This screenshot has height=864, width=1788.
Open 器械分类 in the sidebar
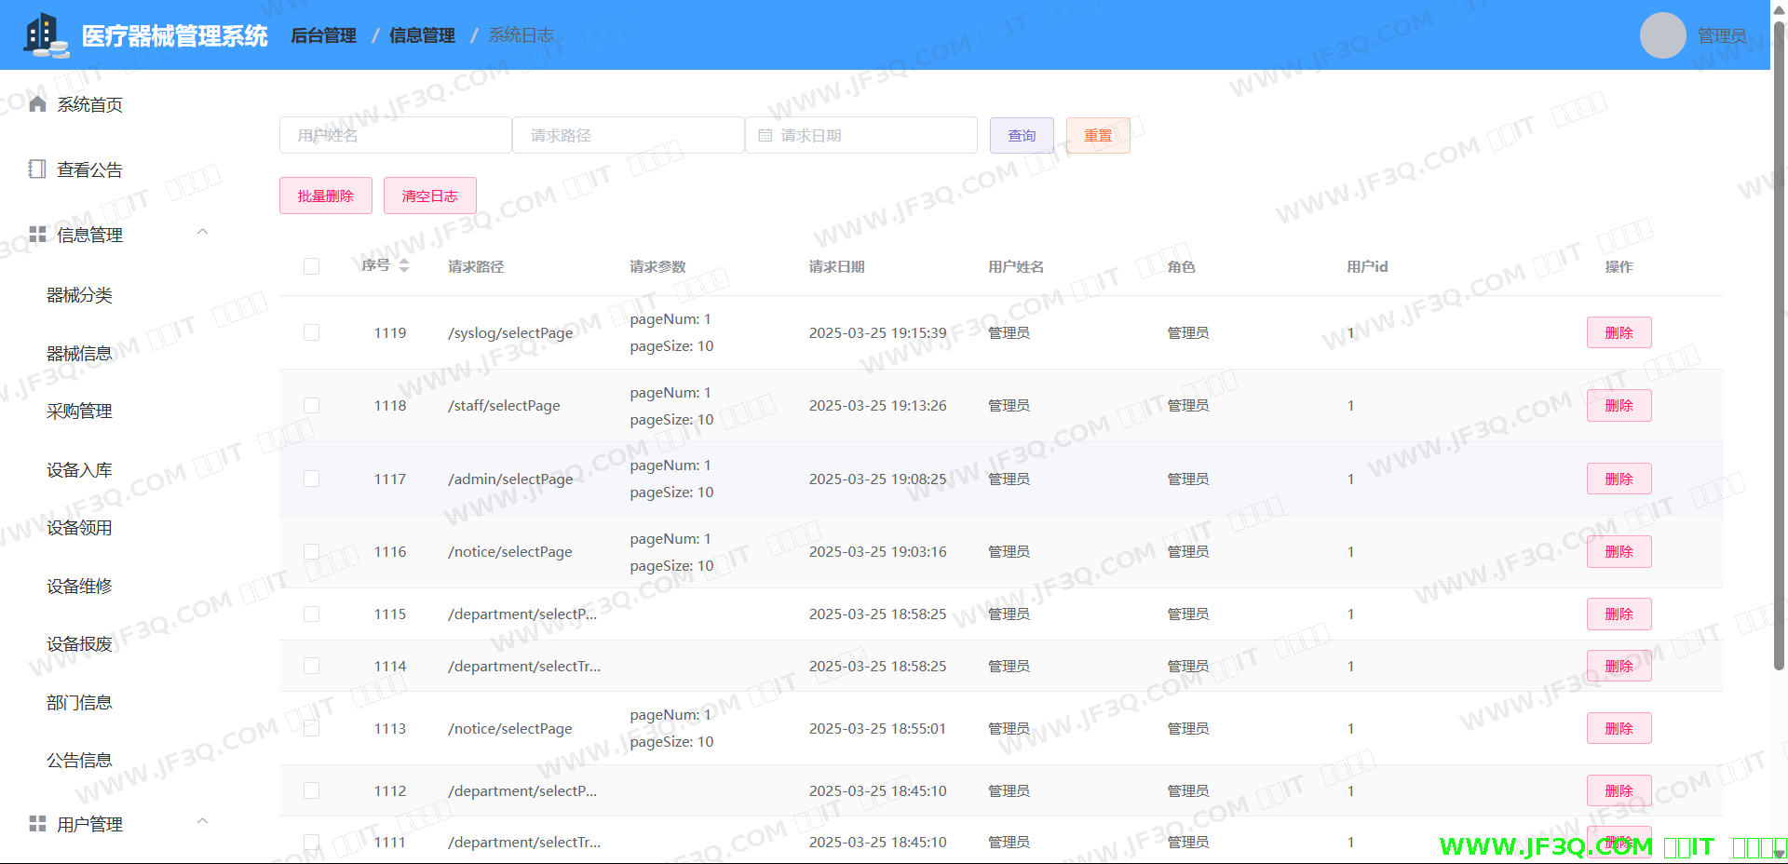79,295
